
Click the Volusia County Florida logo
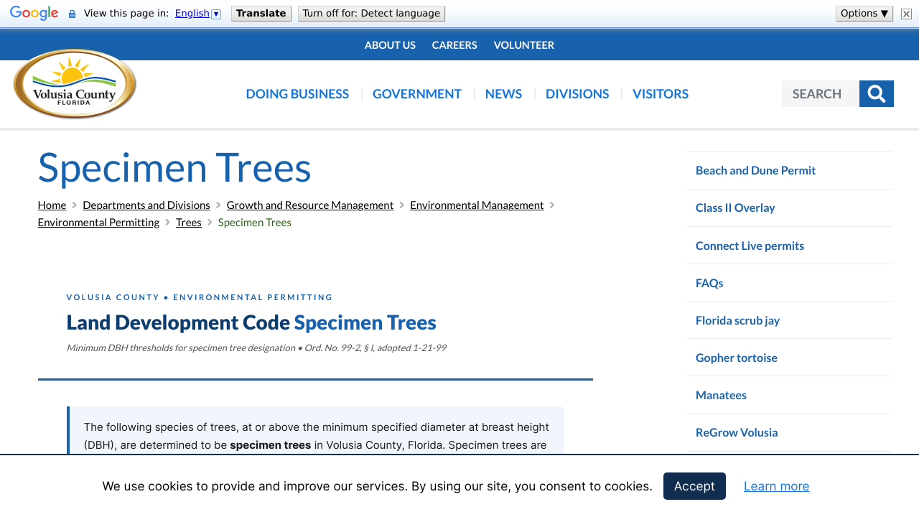coord(75,84)
